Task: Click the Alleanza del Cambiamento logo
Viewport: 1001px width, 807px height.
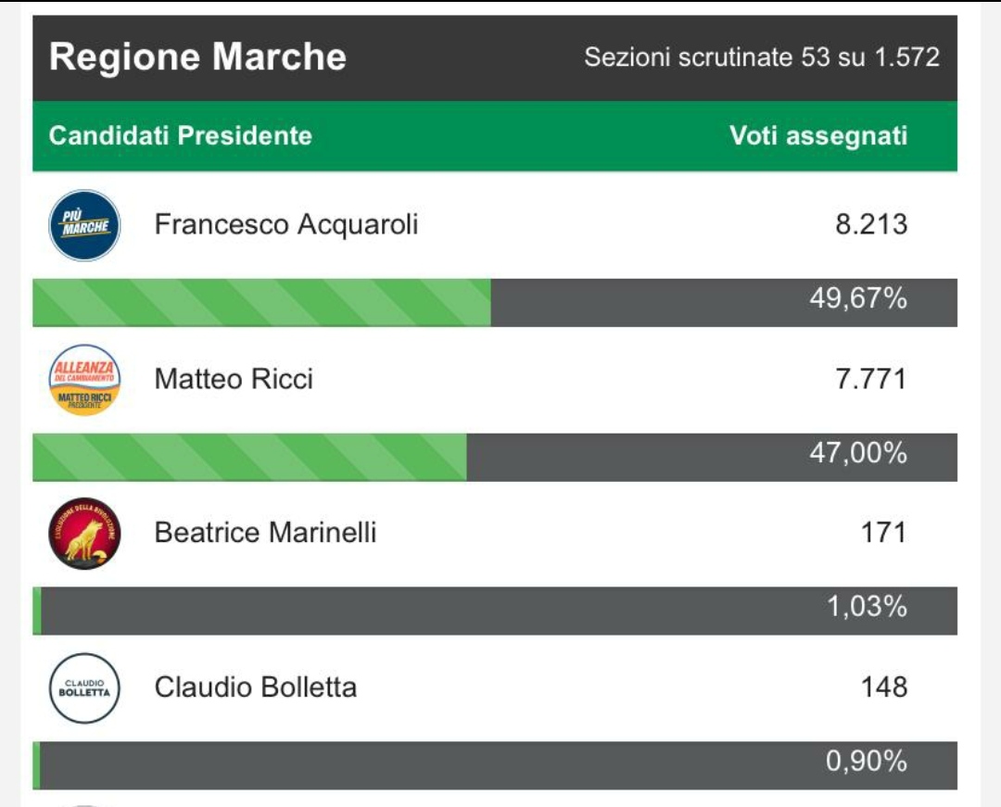Action: pyautogui.click(x=84, y=380)
